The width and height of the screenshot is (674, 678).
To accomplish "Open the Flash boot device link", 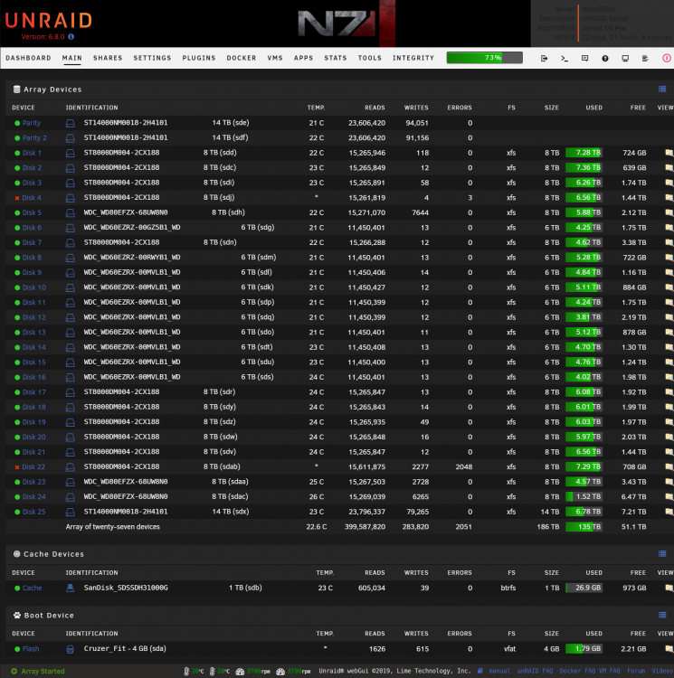I will tap(31, 649).
